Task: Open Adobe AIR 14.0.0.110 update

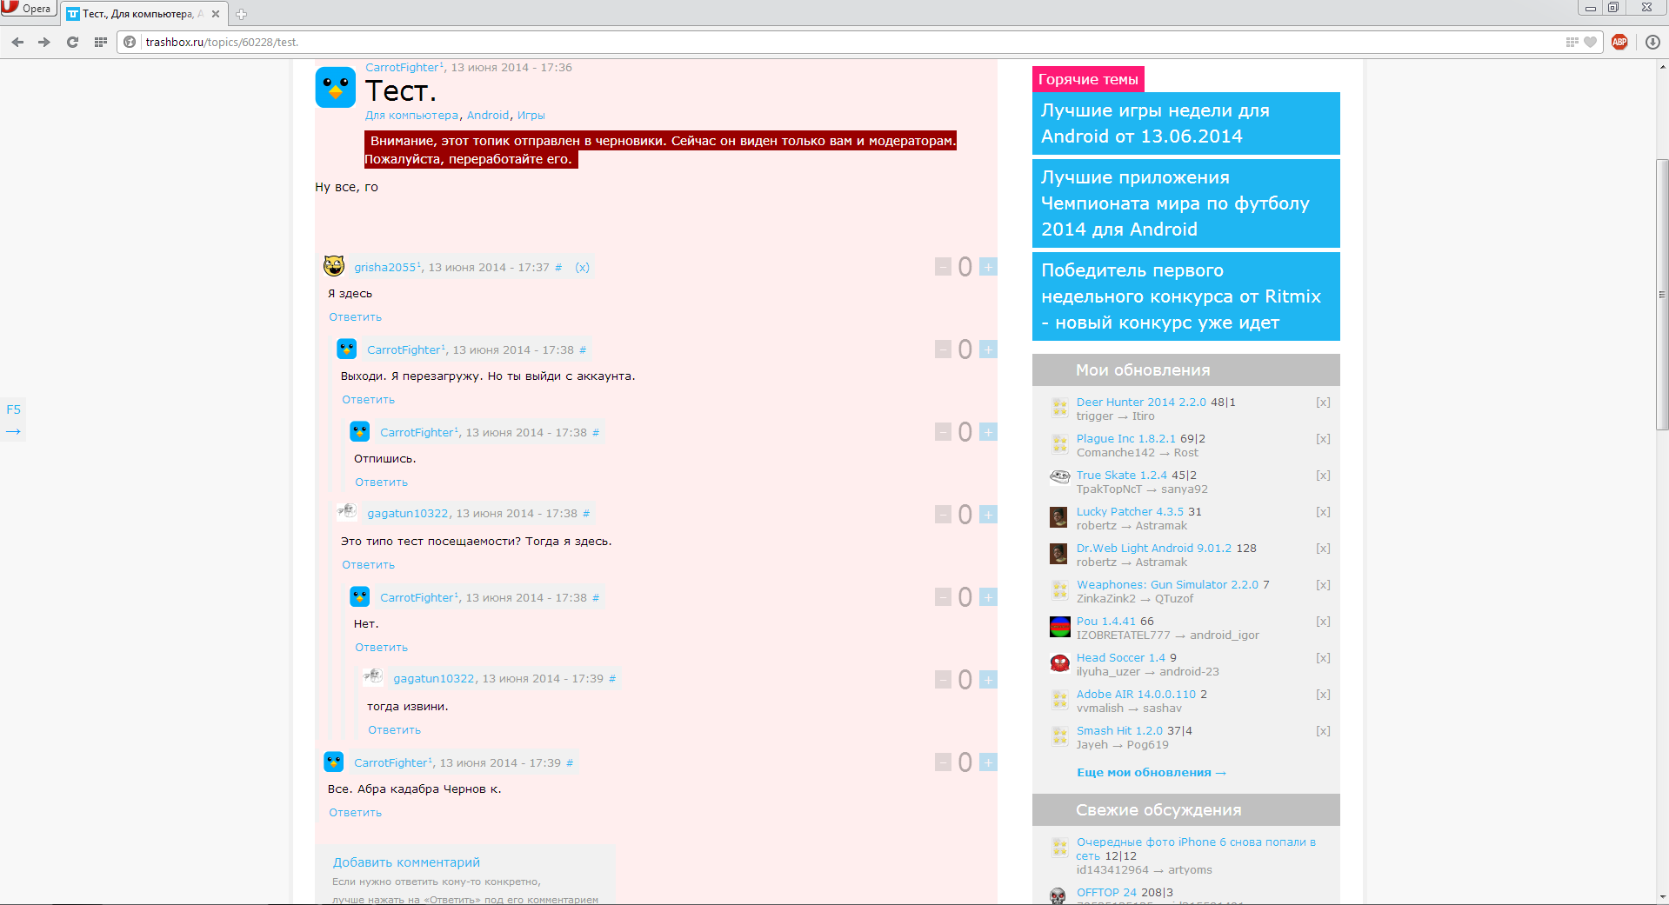Action: [x=1136, y=694]
